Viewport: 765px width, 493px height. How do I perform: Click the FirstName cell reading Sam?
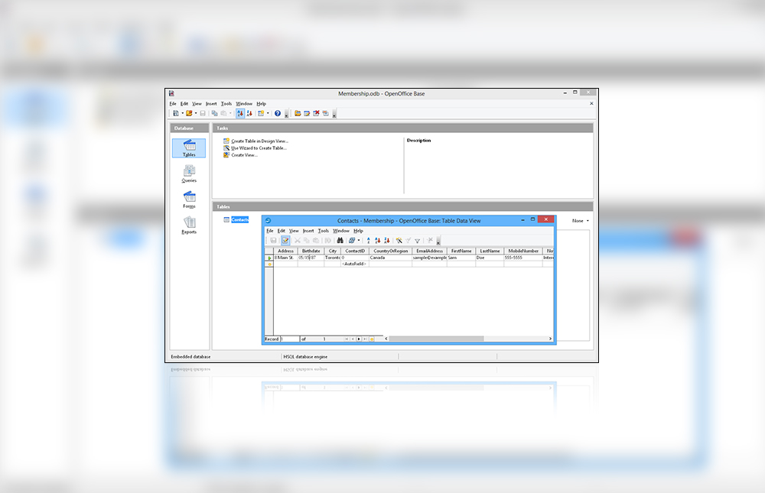(461, 257)
